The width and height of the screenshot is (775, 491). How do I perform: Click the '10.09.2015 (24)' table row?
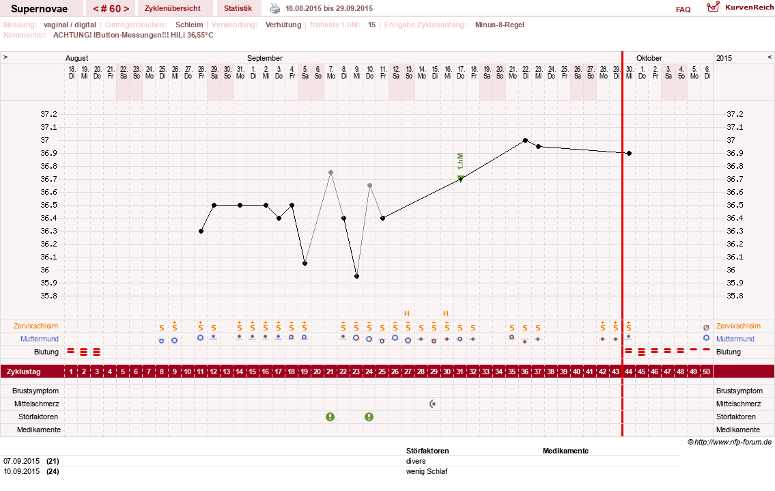[341, 472]
